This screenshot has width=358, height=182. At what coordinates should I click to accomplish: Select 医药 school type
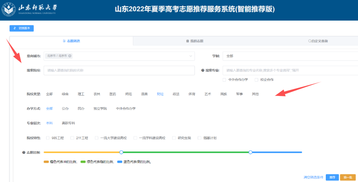(x=113, y=94)
